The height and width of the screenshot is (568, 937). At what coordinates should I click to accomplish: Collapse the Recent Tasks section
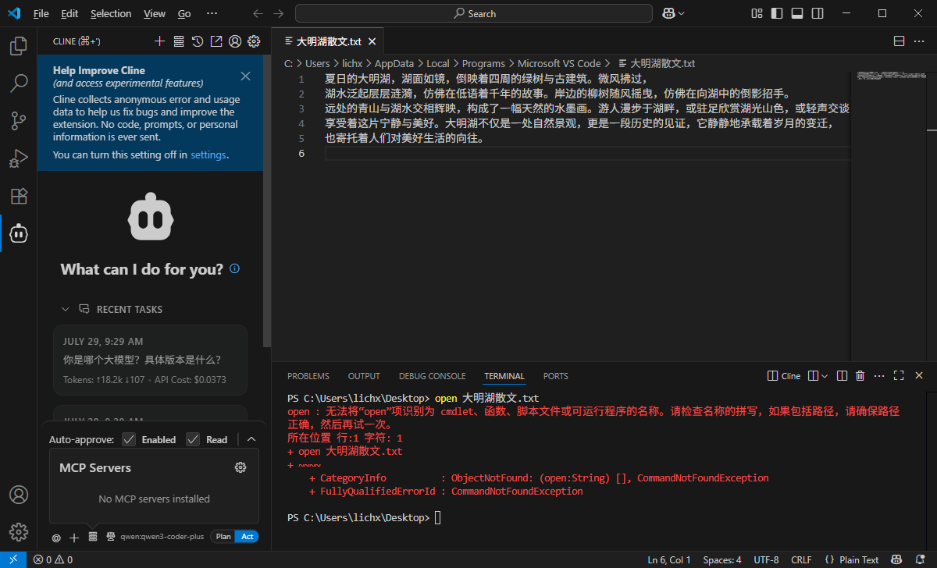66,309
